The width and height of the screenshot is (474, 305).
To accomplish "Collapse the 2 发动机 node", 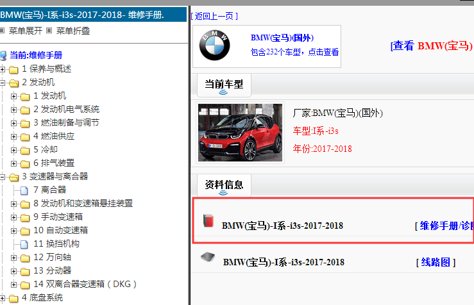I will 3,83.
